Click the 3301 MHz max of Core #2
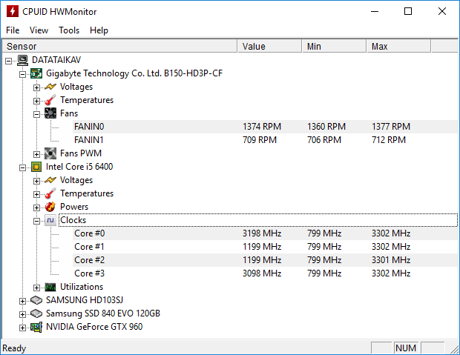Screen dimensions: 460x355 click(391, 260)
